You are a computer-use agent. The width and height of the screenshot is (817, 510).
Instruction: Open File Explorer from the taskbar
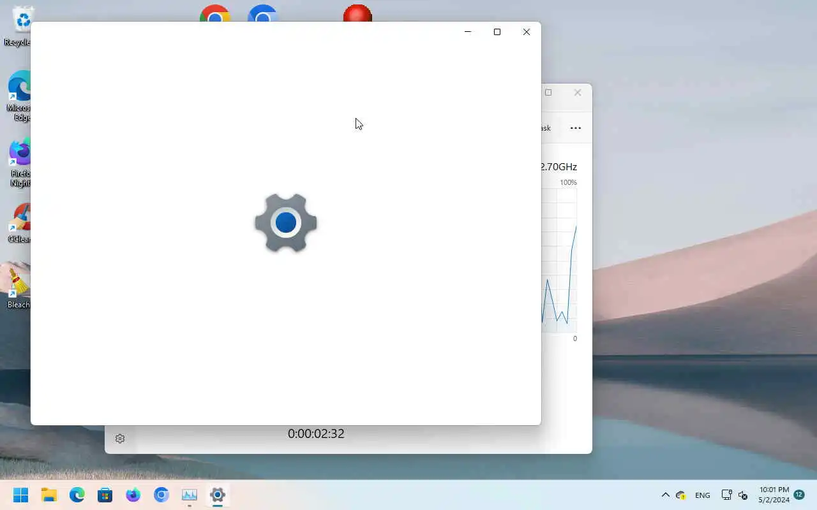pos(49,495)
